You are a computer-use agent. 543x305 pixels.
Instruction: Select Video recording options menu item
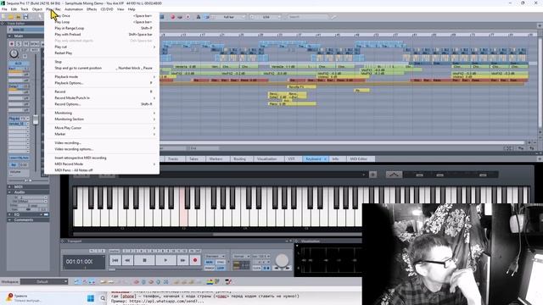102,149
